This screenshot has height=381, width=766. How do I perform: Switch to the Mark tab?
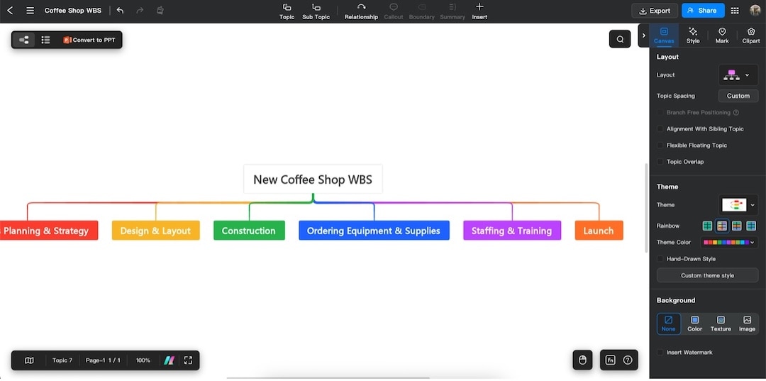click(722, 35)
